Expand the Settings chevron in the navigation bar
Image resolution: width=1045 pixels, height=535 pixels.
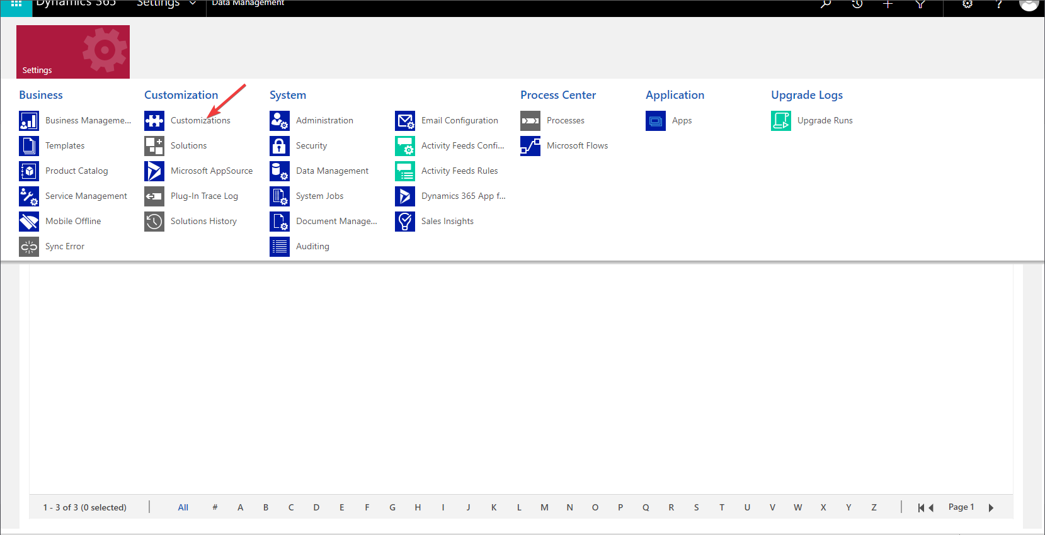tap(192, 4)
